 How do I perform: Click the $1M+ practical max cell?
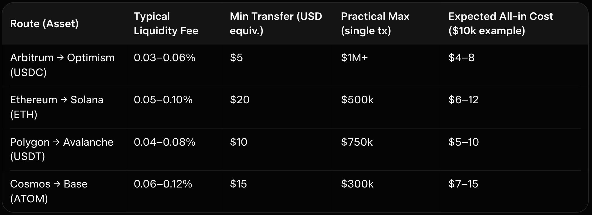(x=355, y=58)
